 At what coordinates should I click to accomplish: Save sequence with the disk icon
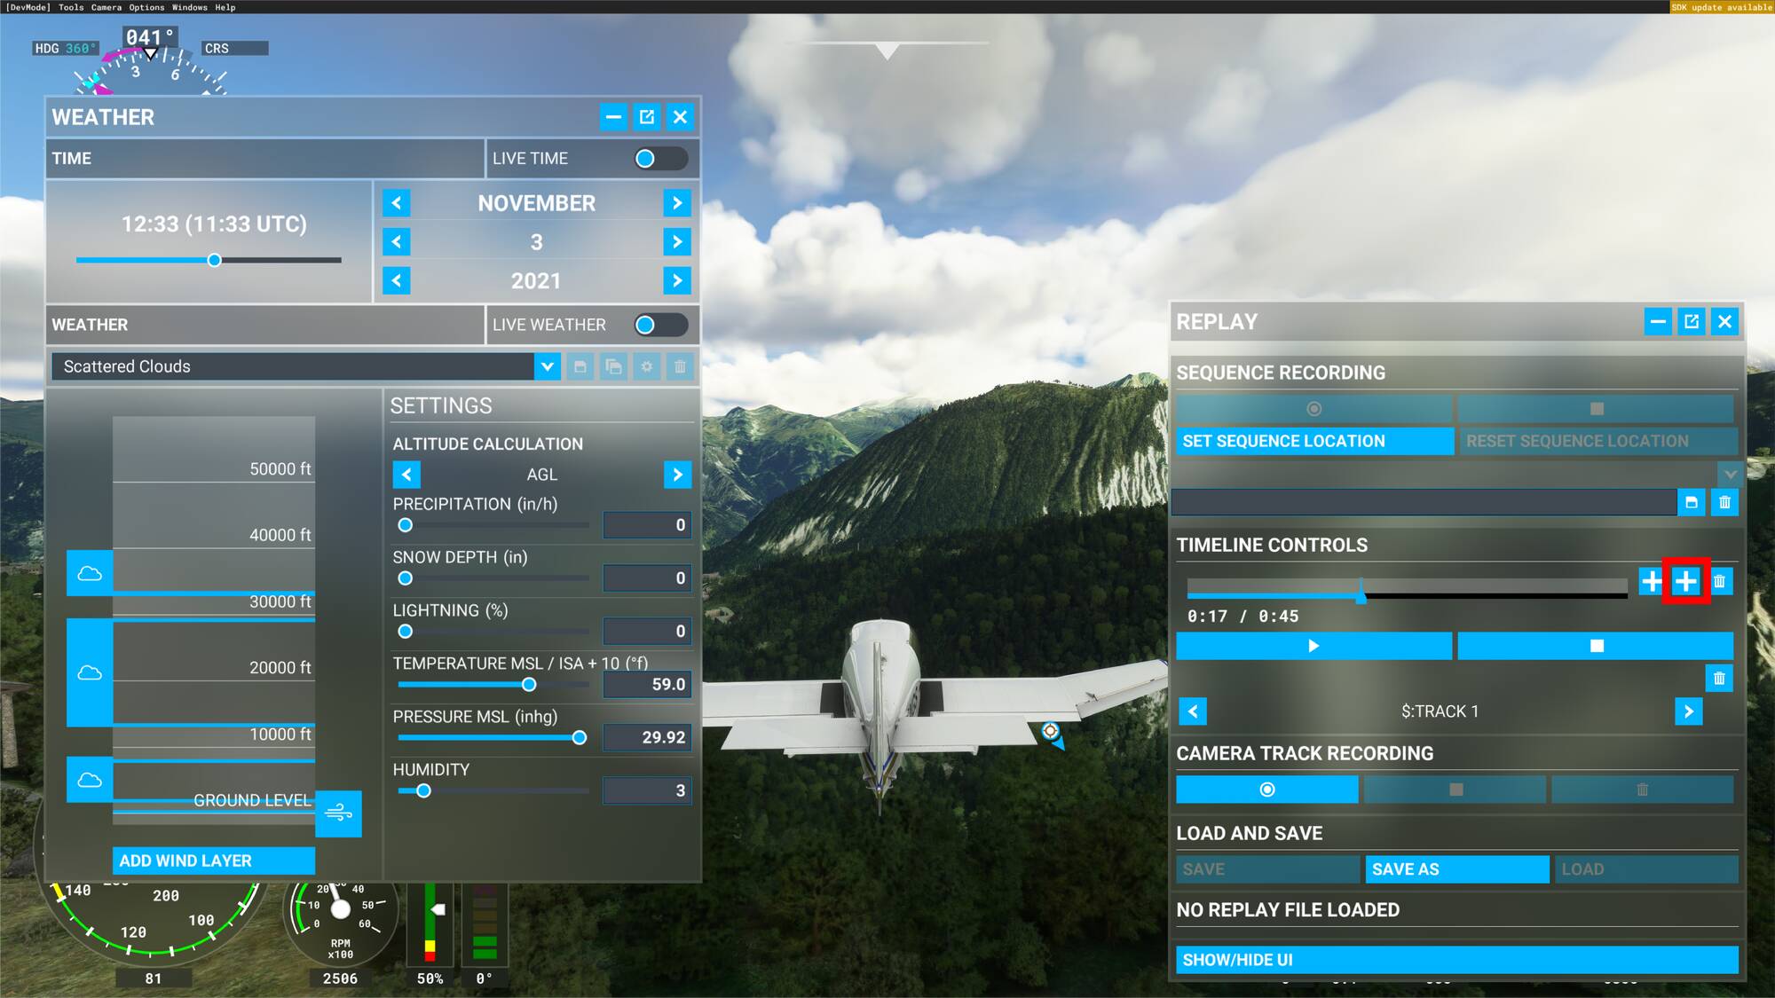click(1691, 503)
